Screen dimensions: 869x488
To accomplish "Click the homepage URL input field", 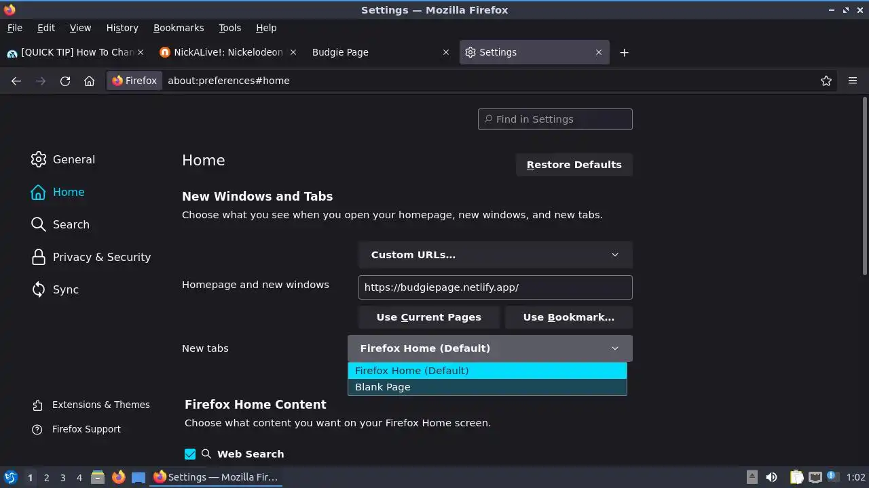I will [x=496, y=287].
